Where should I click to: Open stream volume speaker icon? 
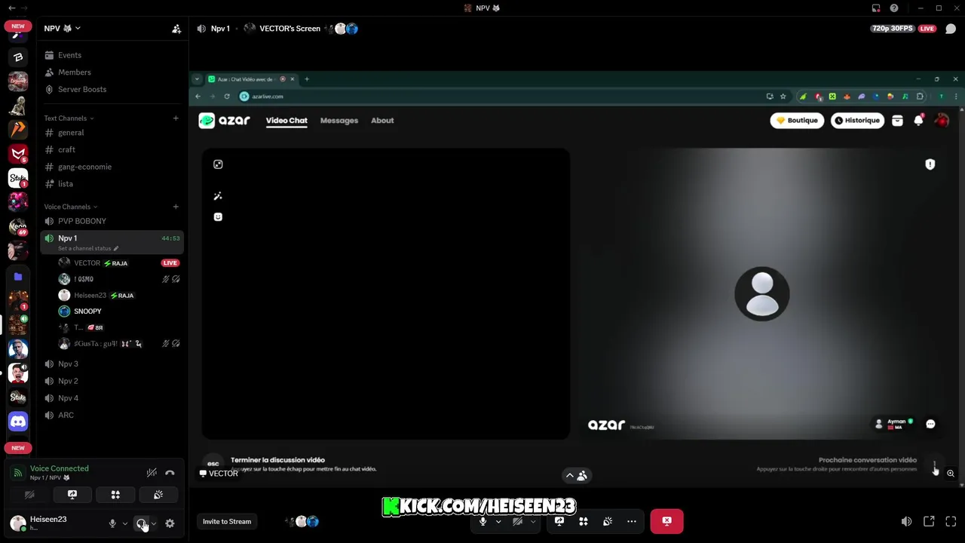coord(906,521)
